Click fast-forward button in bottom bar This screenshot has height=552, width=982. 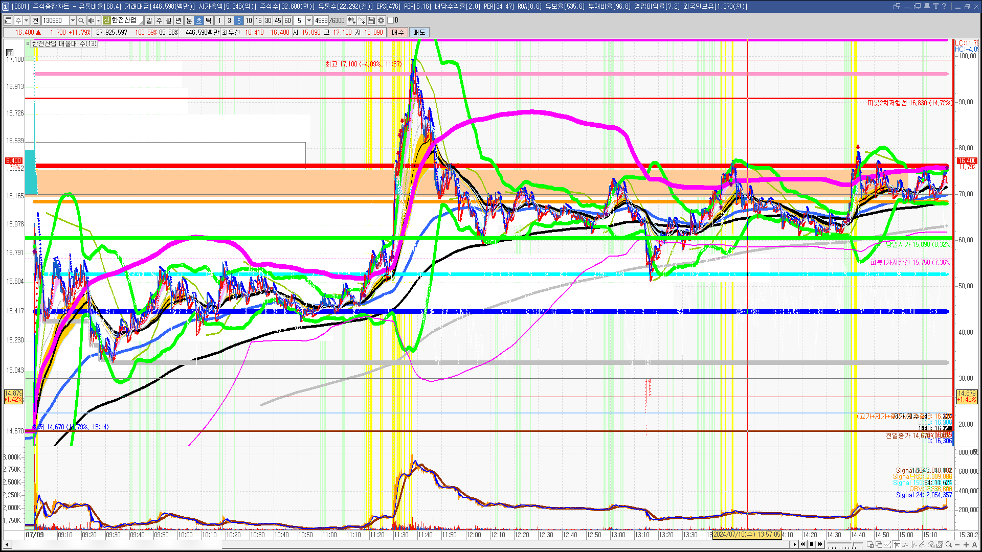point(820,544)
